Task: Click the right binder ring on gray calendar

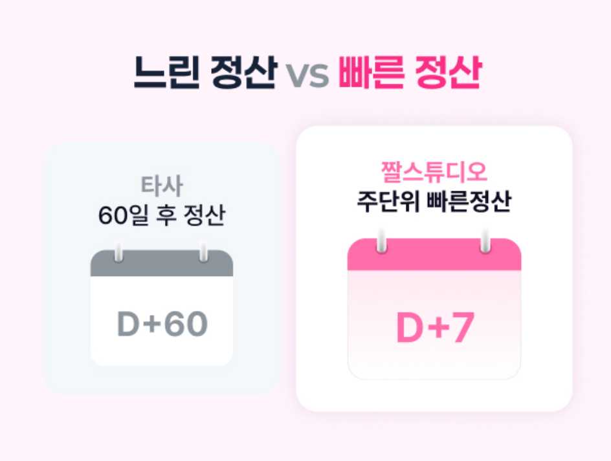Action: (203, 252)
